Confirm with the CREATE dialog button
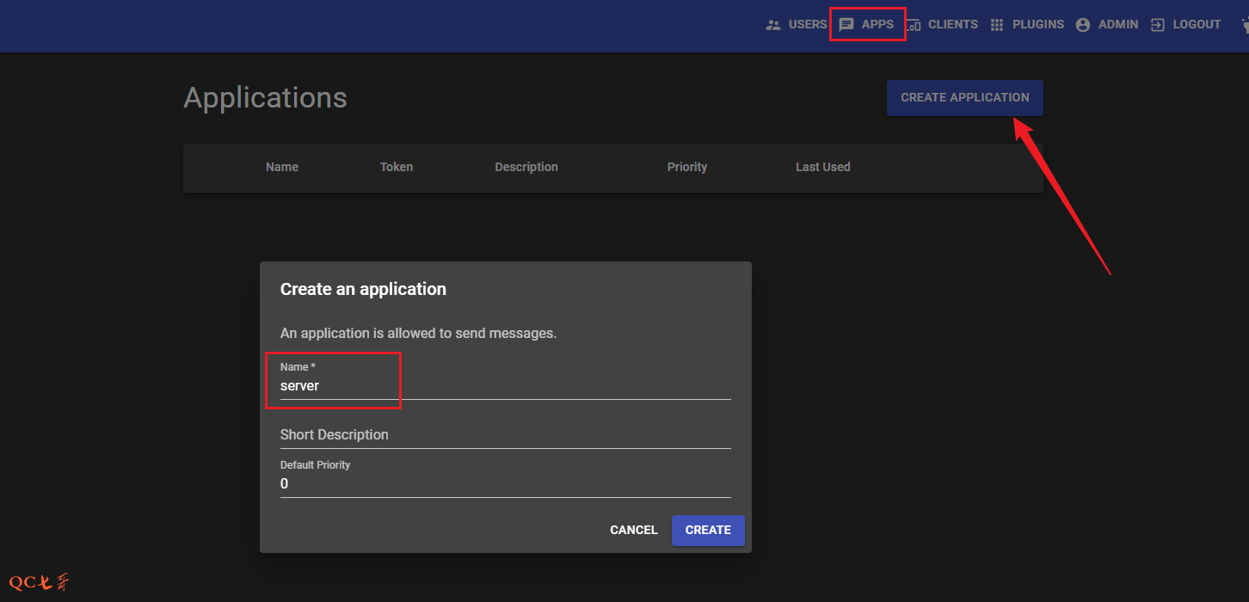This screenshot has width=1249, height=602. point(707,530)
